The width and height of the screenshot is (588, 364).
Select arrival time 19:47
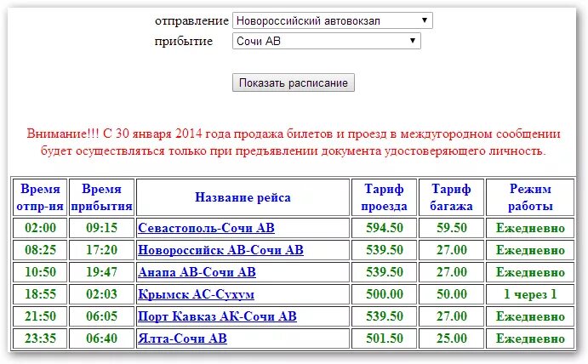(101, 272)
